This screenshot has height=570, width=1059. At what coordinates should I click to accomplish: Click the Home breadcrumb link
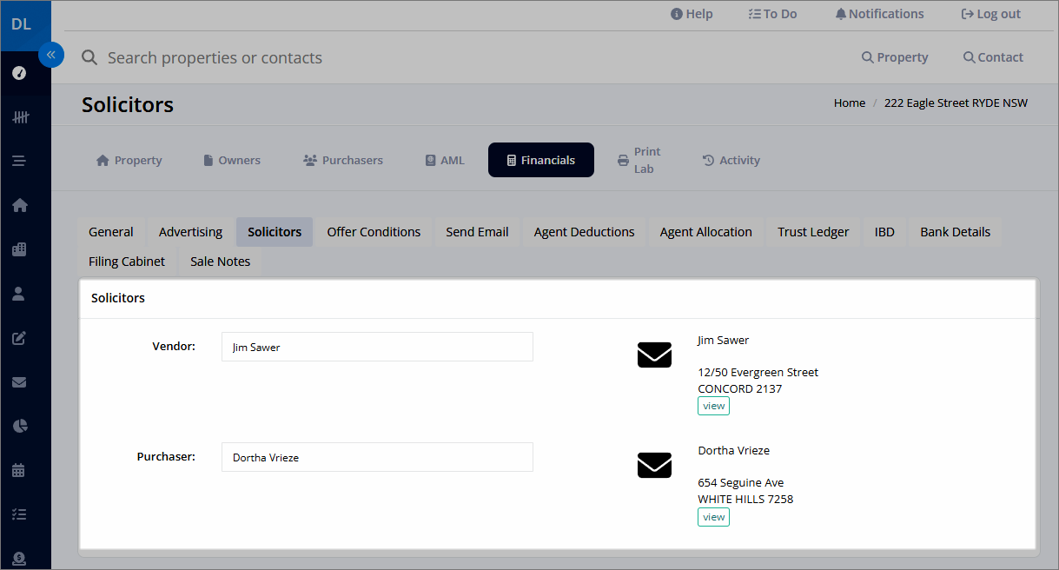pyautogui.click(x=850, y=103)
